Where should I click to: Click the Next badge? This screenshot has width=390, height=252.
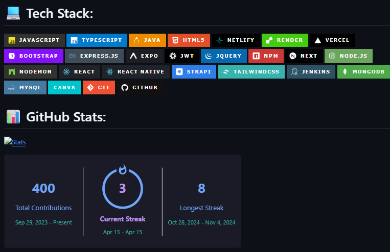click(304, 56)
